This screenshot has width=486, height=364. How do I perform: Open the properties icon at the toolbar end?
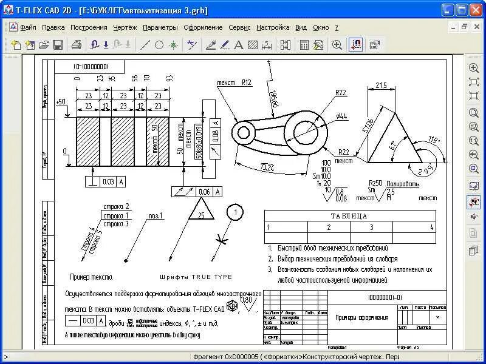coord(374,45)
